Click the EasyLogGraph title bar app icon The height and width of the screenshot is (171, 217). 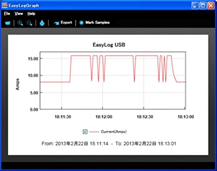point(5,5)
